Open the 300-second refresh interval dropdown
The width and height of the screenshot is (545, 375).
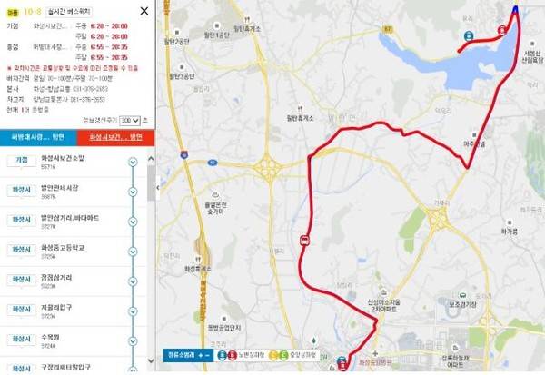[x=130, y=121]
